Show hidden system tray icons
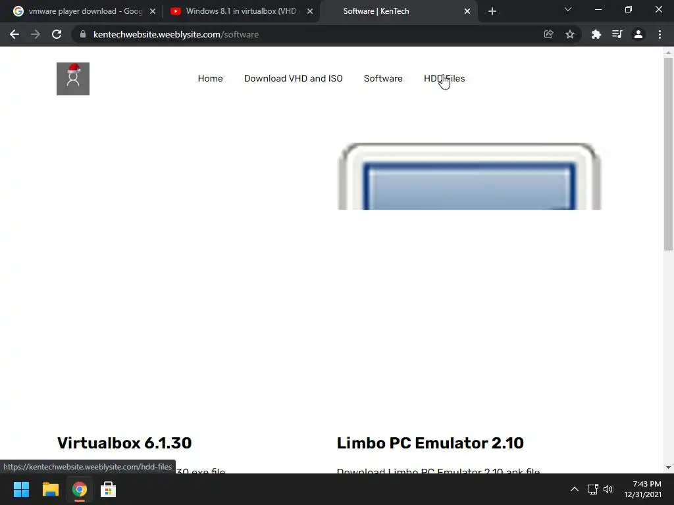The width and height of the screenshot is (674, 505). coord(574,489)
